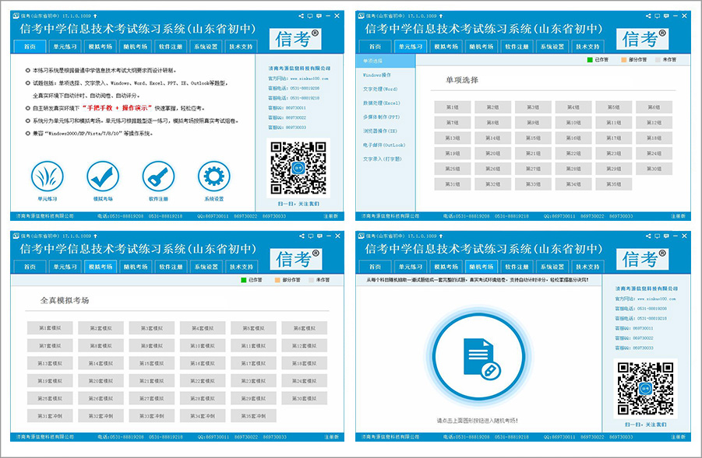Click the key-shaped 软件注册 circular icon
The width and height of the screenshot is (702, 458).
point(158,177)
